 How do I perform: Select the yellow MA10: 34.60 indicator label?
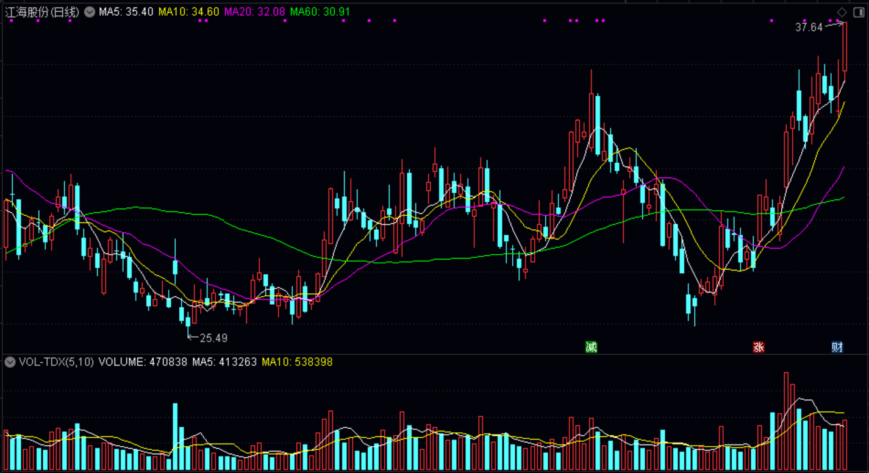pos(188,12)
